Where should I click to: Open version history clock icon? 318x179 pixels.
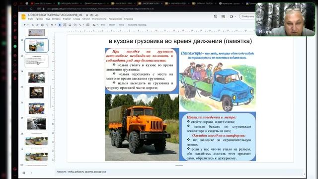coord(216,16)
